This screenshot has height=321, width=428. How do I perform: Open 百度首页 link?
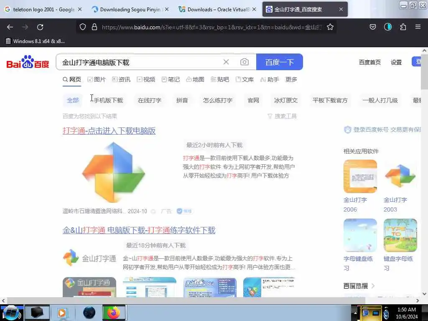click(x=369, y=62)
